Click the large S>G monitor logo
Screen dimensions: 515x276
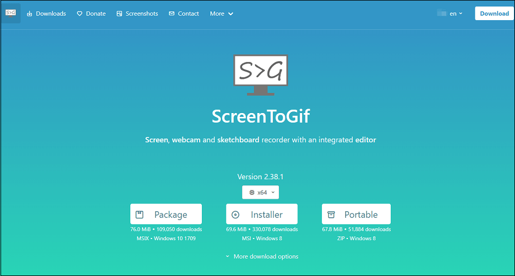(x=260, y=74)
